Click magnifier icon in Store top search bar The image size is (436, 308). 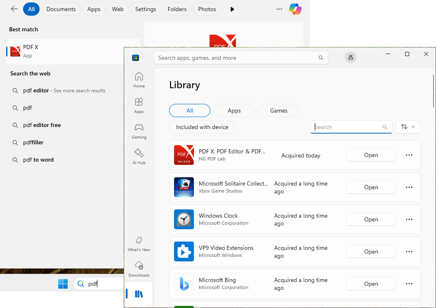point(321,58)
